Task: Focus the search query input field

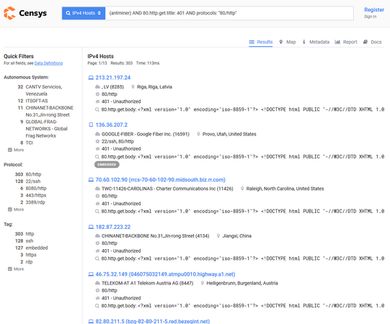Action: tap(229, 13)
